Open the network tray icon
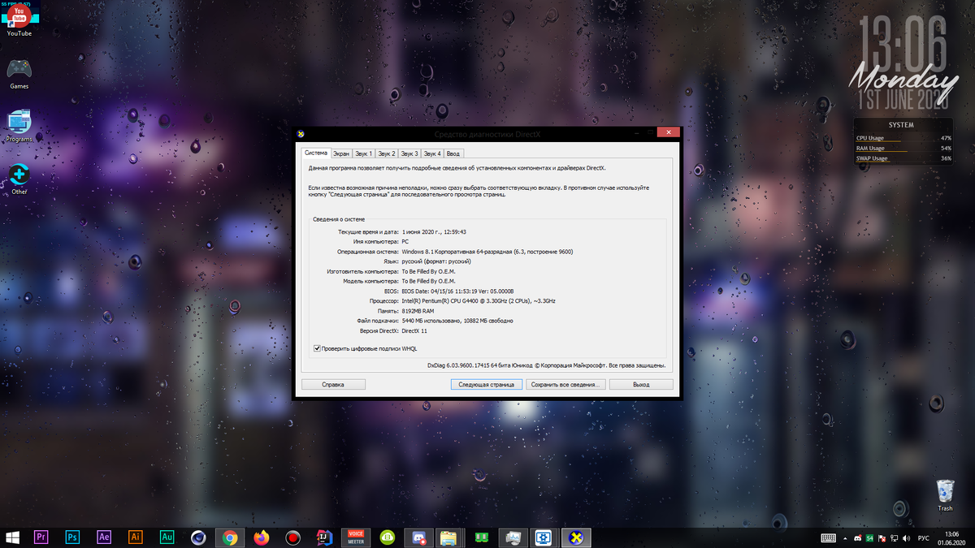 pos(894,537)
